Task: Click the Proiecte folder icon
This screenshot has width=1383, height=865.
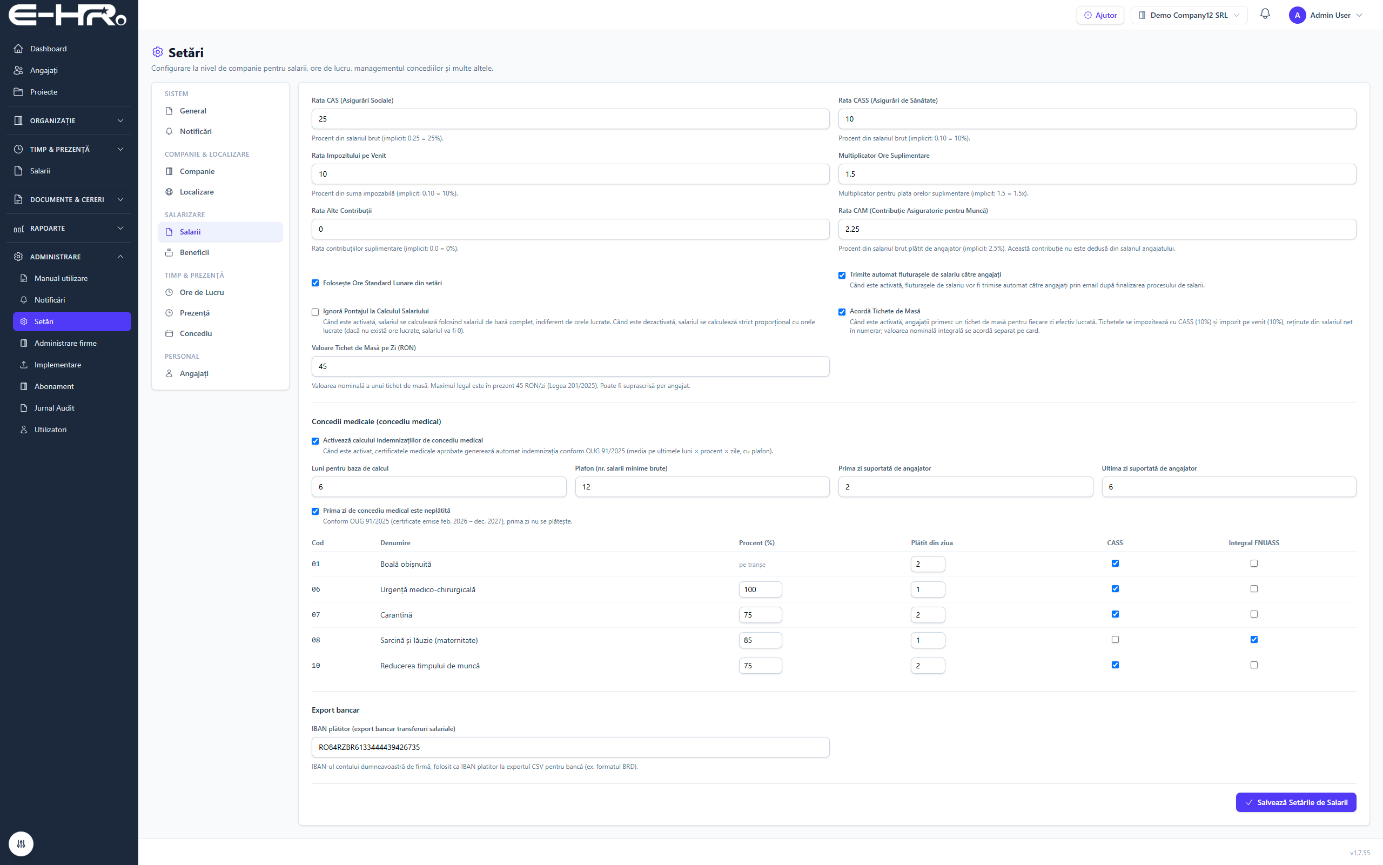Action: click(18, 92)
